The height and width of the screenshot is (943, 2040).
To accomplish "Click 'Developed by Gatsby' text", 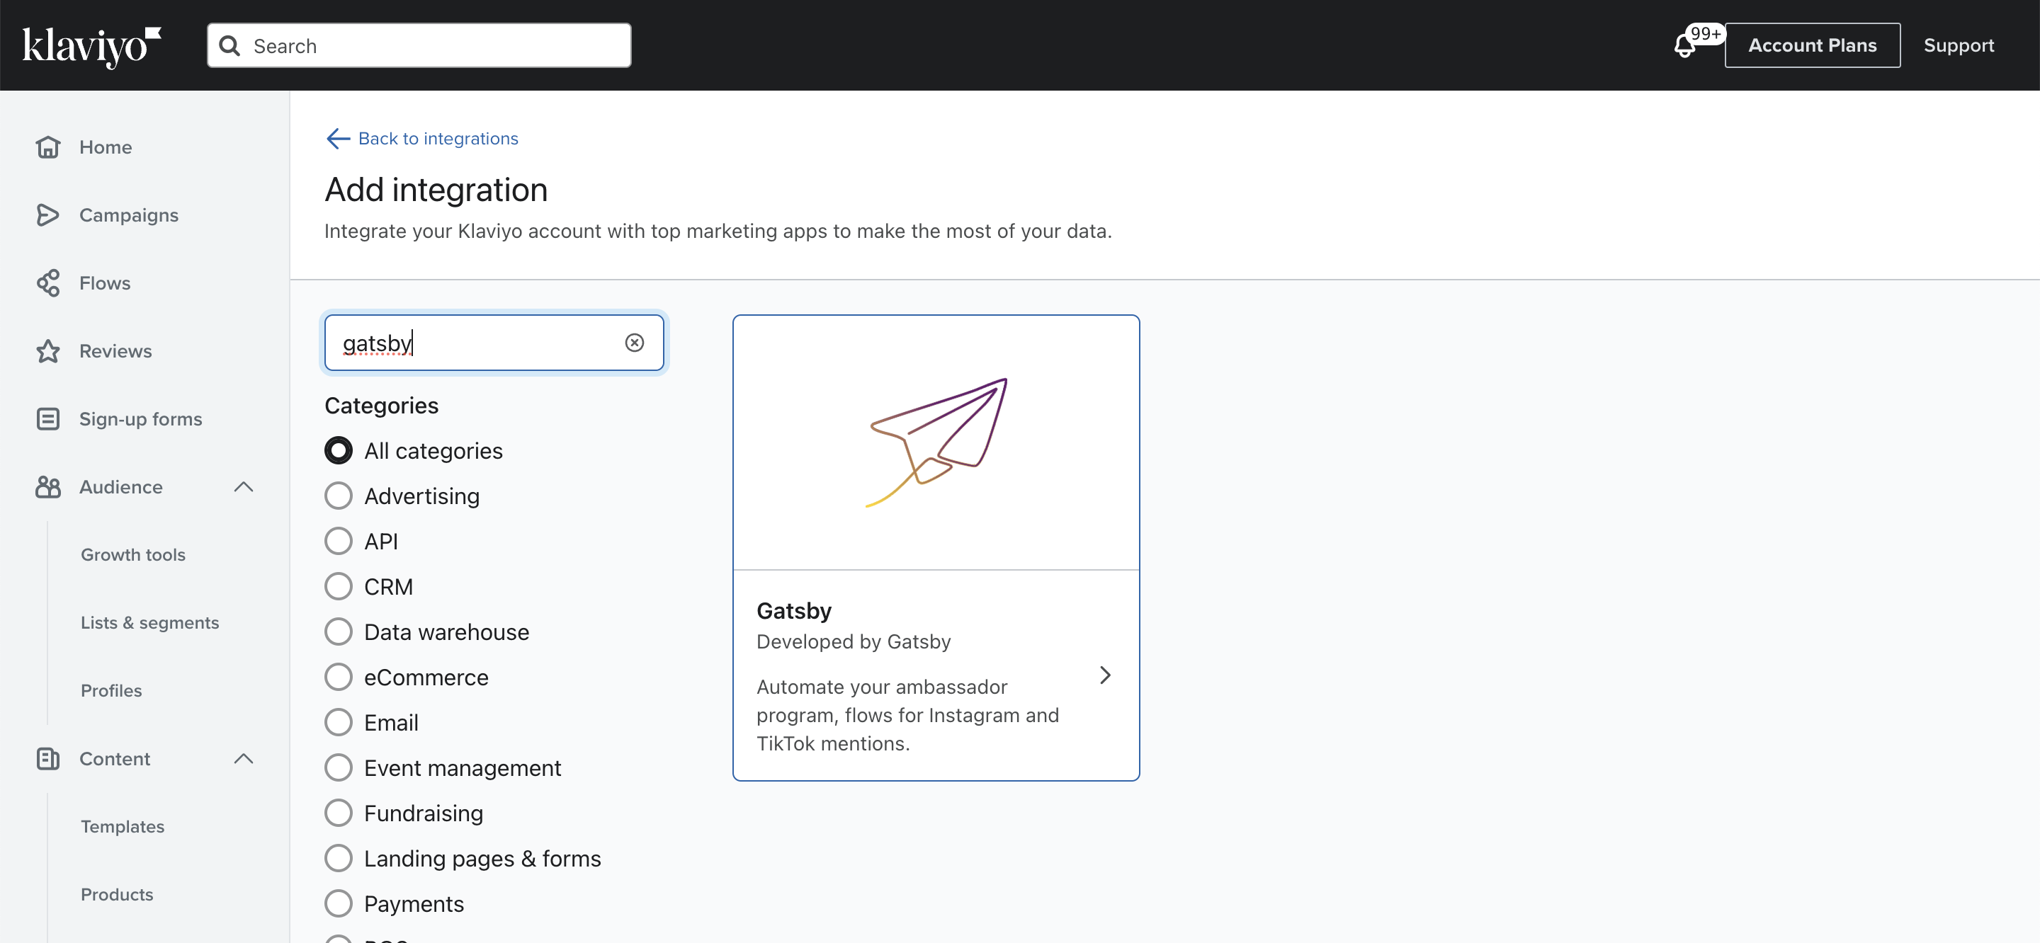I will coord(854,641).
